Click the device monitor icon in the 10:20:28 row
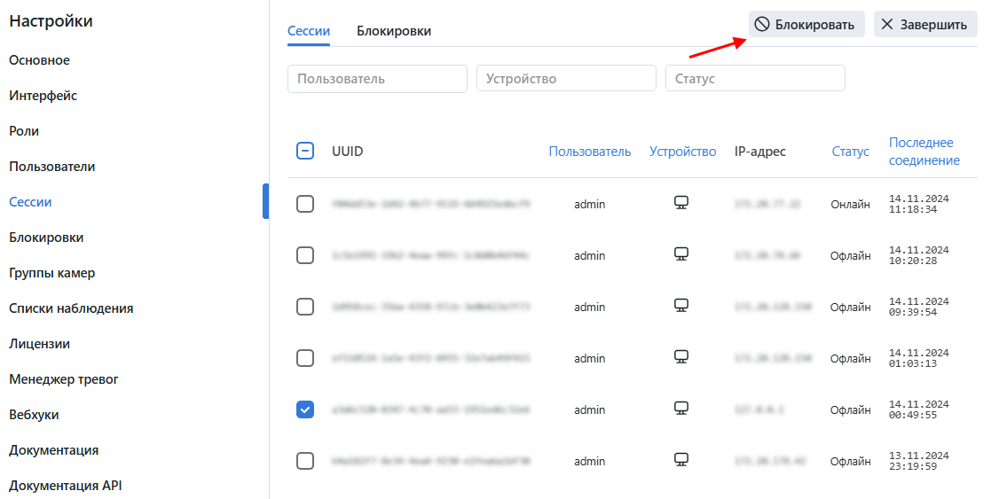Screen dimensions: 991x499 (x=681, y=254)
